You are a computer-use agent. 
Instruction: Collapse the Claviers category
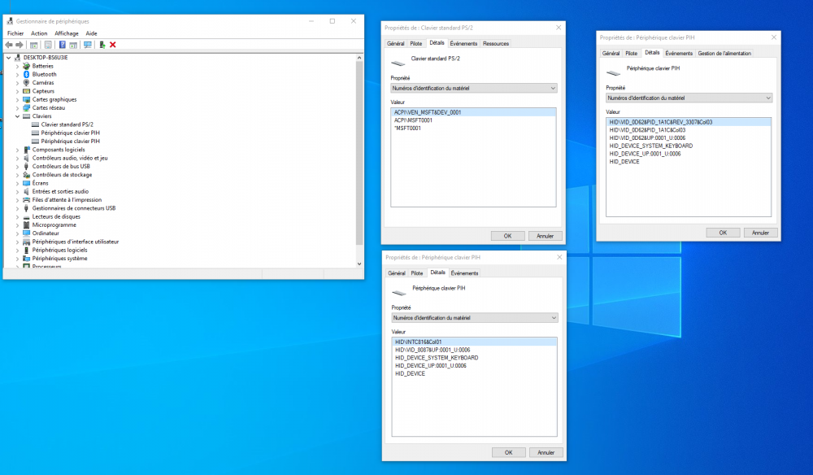click(17, 116)
